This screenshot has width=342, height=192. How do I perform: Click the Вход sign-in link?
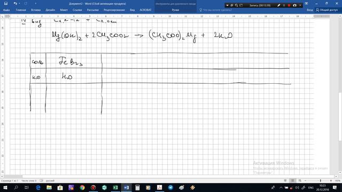coord(309,10)
